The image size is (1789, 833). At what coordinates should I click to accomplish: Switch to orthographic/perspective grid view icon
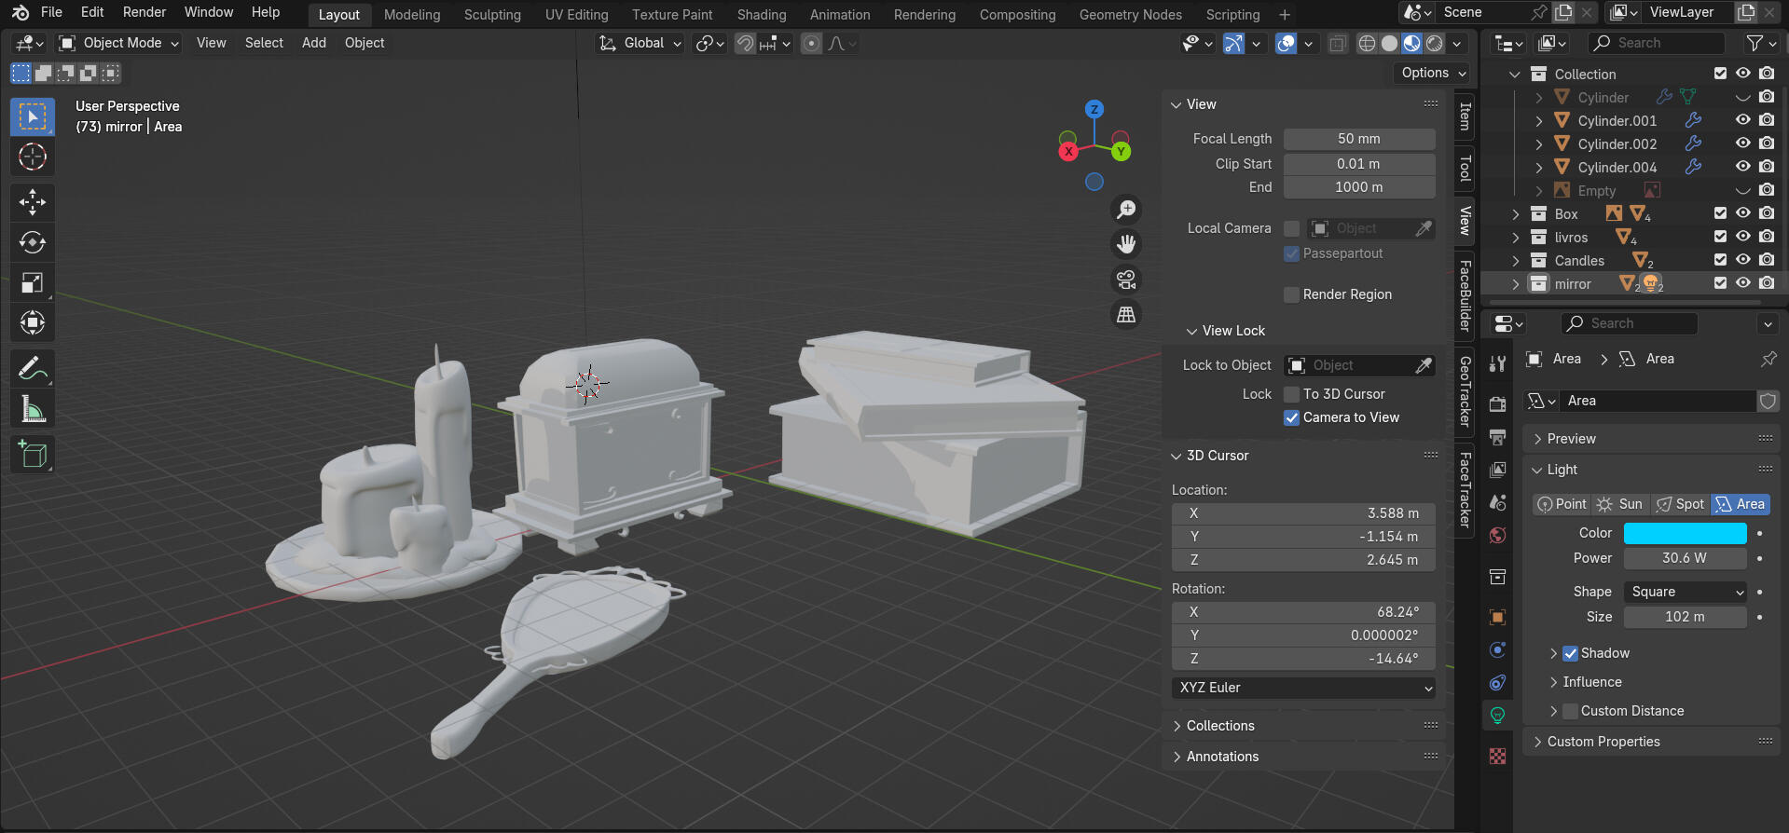click(x=1126, y=315)
